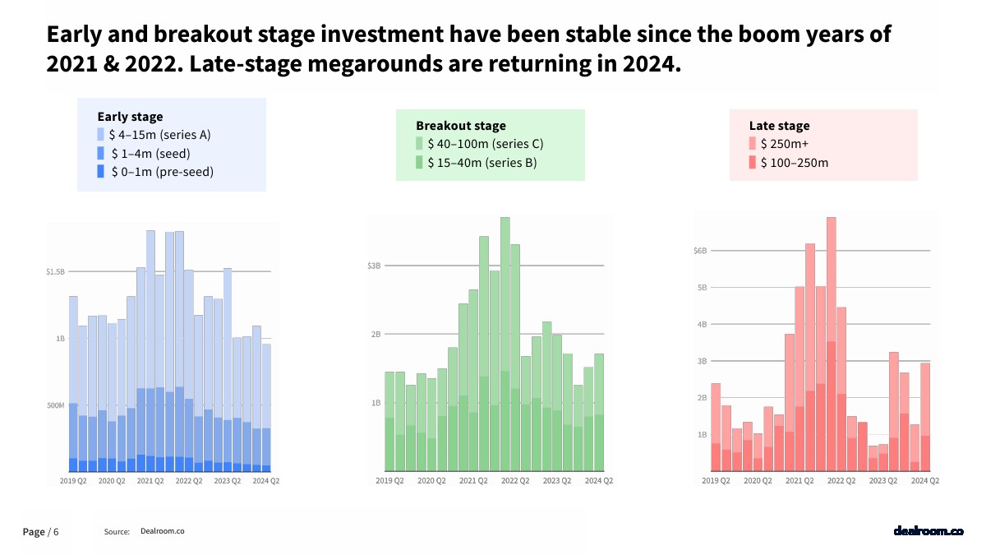Select the series B legend swatch
986x555 pixels.
tap(419, 162)
